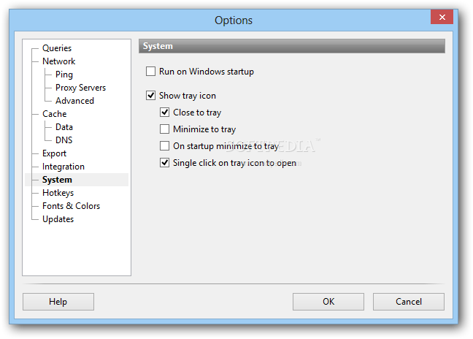The height and width of the screenshot is (339, 473).
Task: Select the Export options page
Action: pyautogui.click(x=54, y=153)
